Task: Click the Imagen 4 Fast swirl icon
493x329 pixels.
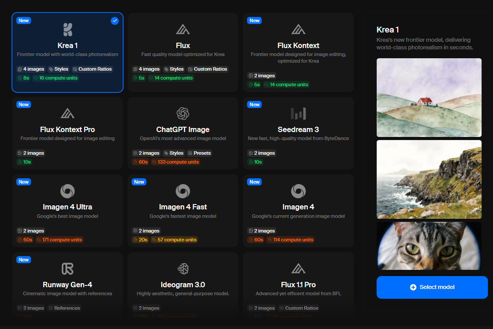Action: point(183,191)
